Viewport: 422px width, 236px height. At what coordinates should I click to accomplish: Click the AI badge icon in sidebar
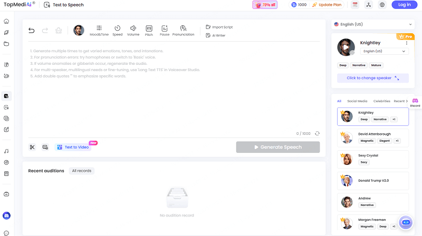tap(6, 194)
